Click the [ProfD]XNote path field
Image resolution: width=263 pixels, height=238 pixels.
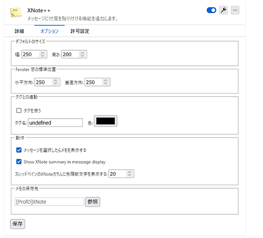[49, 202]
